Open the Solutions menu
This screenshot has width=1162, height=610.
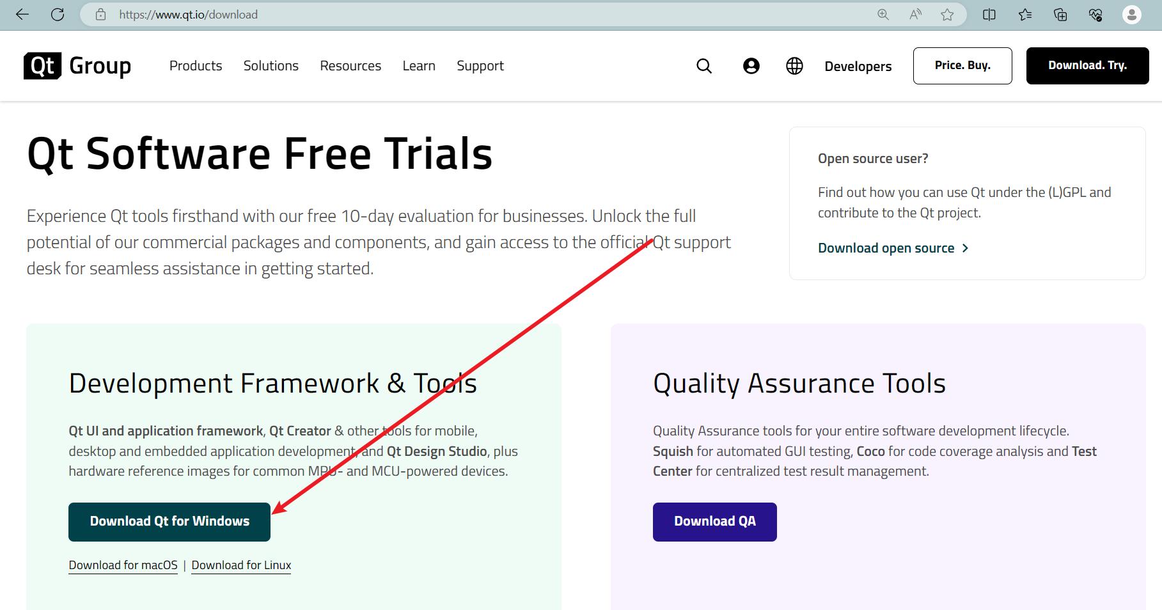(x=271, y=66)
